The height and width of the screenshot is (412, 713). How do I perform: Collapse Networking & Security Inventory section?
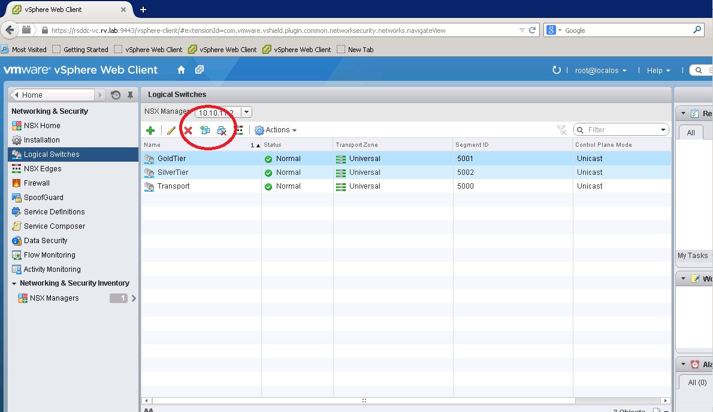tap(14, 283)
